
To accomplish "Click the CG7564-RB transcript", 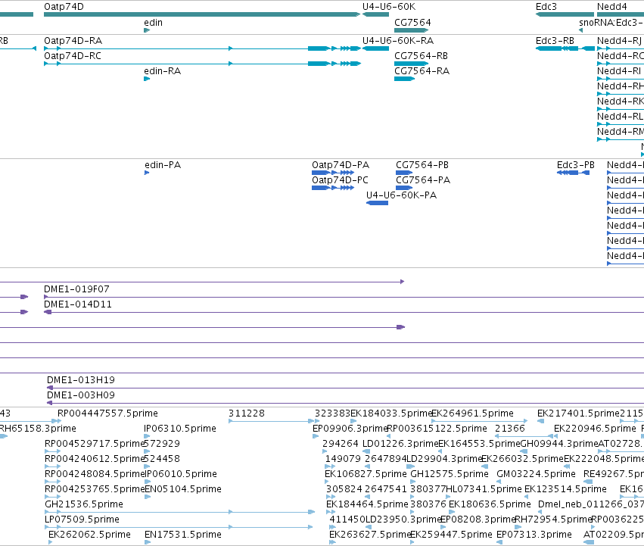I will coord(411,64).
